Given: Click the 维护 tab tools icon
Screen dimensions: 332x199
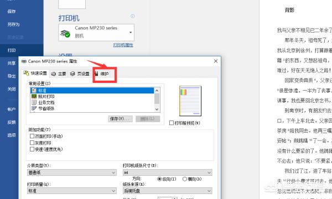Looking at the screenshot, I should (96, 74).
